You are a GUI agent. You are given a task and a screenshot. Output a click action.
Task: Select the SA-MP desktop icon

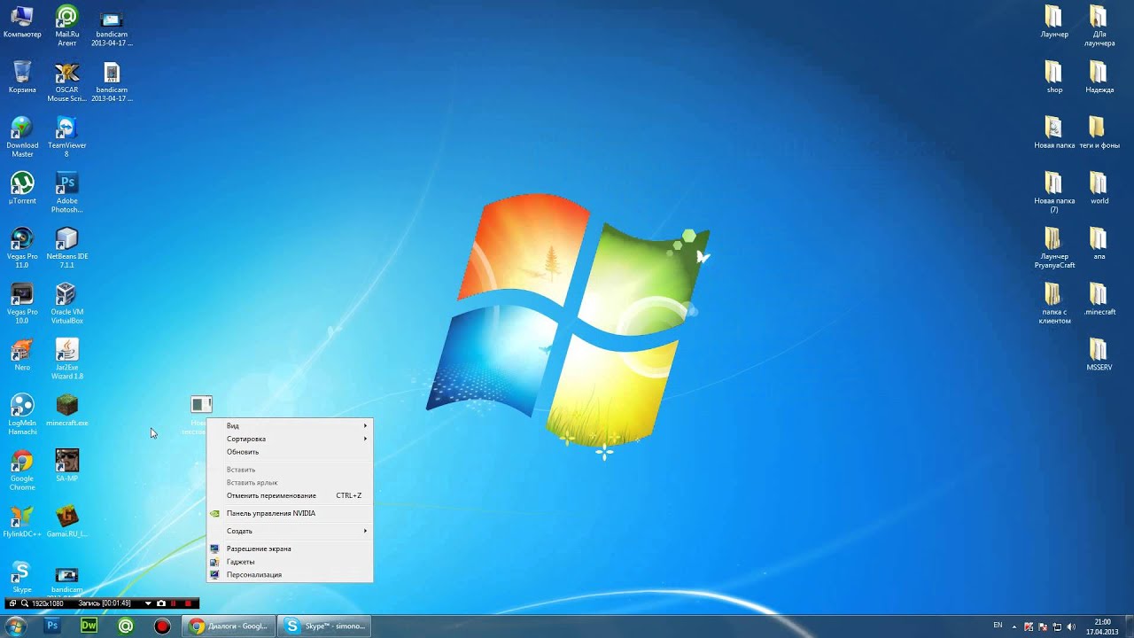(x=67, y=465)
